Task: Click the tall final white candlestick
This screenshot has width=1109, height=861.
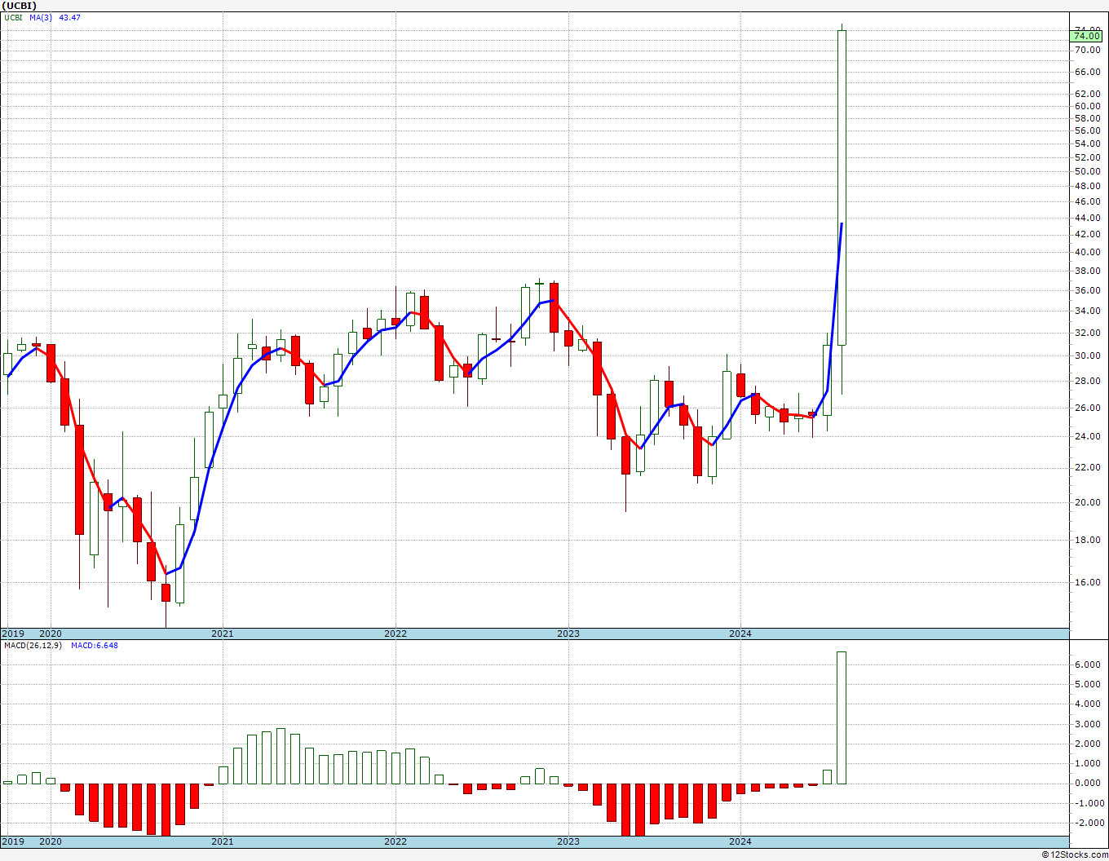Action: (842, 188)
